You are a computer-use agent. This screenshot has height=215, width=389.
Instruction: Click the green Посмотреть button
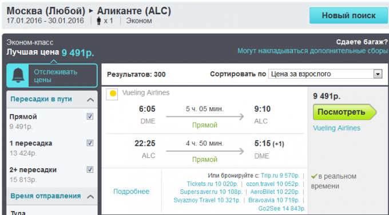click(344, 112)
